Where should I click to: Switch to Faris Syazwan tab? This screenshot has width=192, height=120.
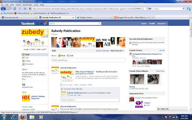tap(19, 17)
